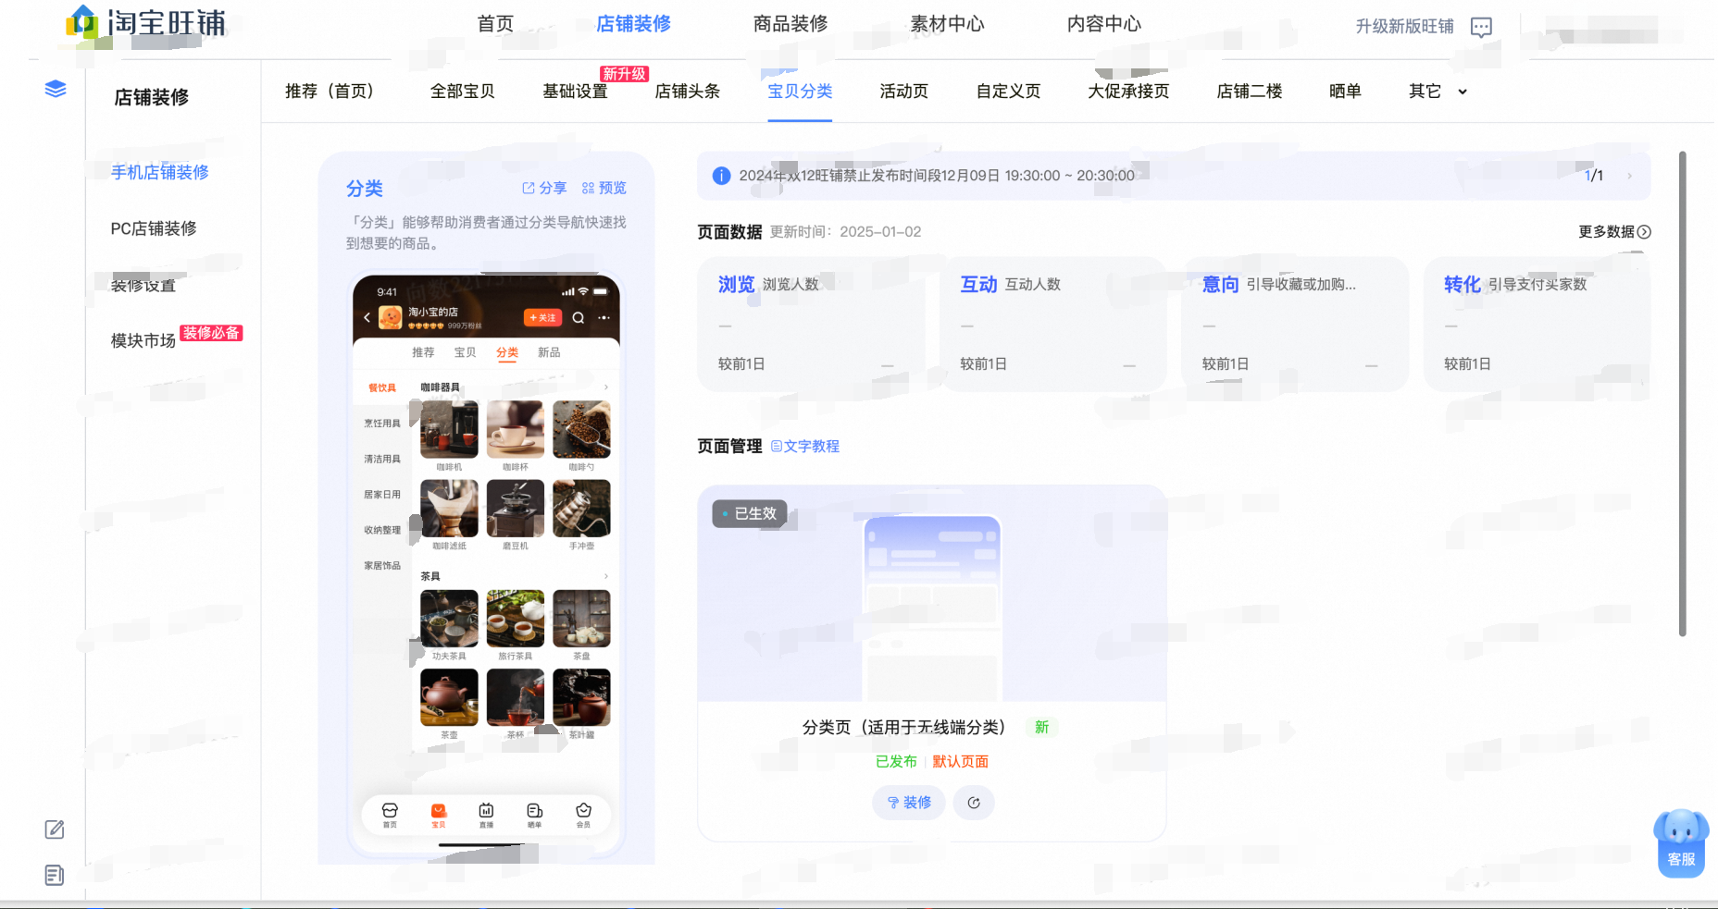The width and height of the screenshot is (1718, 909).
Task: Click the 装修 button on category page card
Action: [908, 803]
